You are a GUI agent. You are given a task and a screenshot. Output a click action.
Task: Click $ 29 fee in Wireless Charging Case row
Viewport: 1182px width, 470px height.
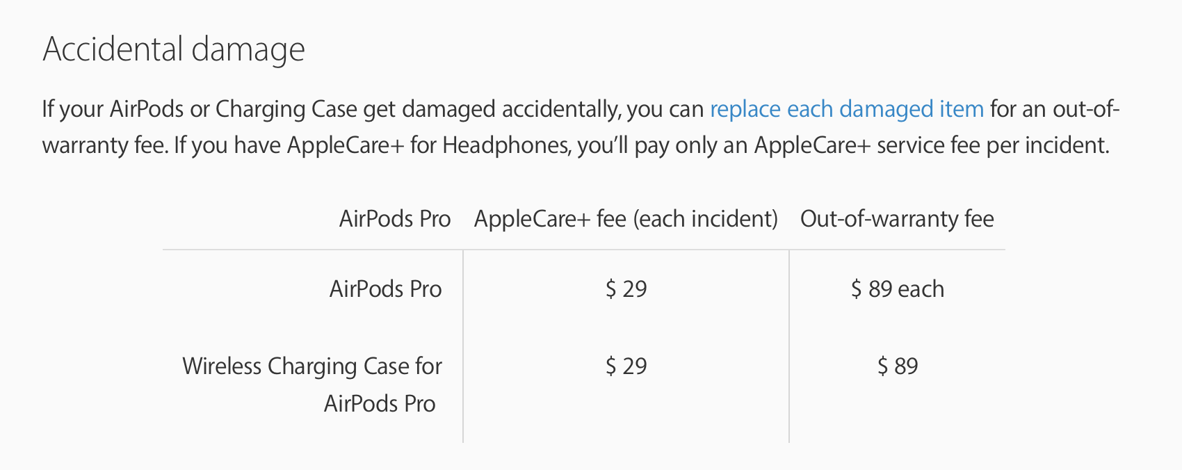coord(626,366)
